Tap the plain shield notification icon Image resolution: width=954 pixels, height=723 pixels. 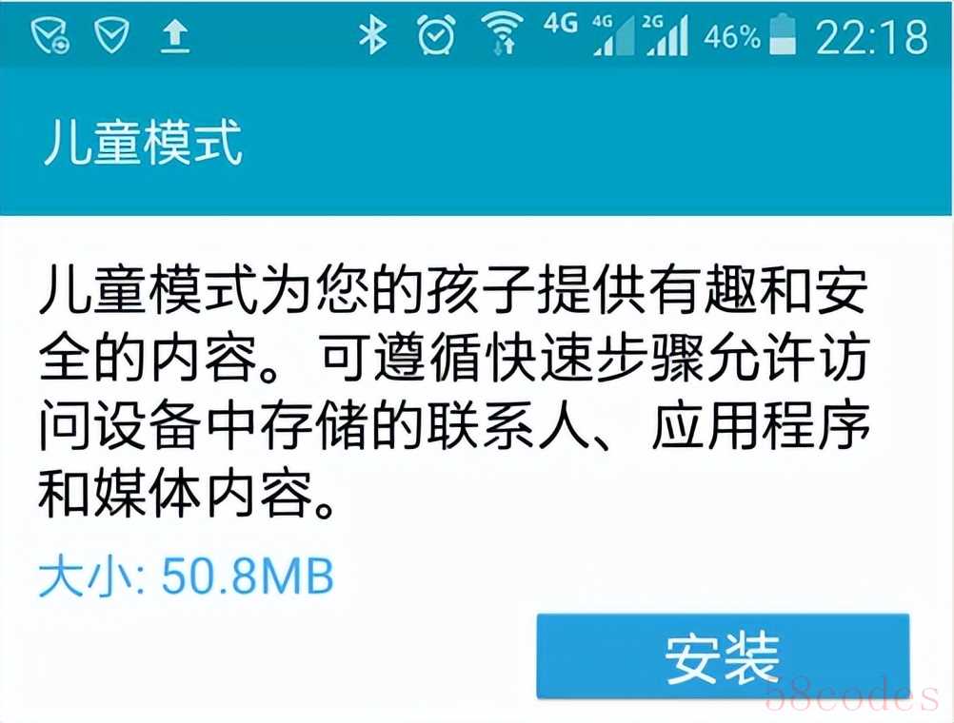point(112,34)
